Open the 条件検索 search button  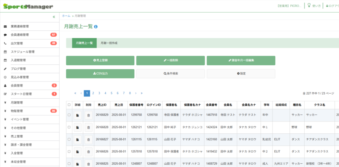click(170, 74)
